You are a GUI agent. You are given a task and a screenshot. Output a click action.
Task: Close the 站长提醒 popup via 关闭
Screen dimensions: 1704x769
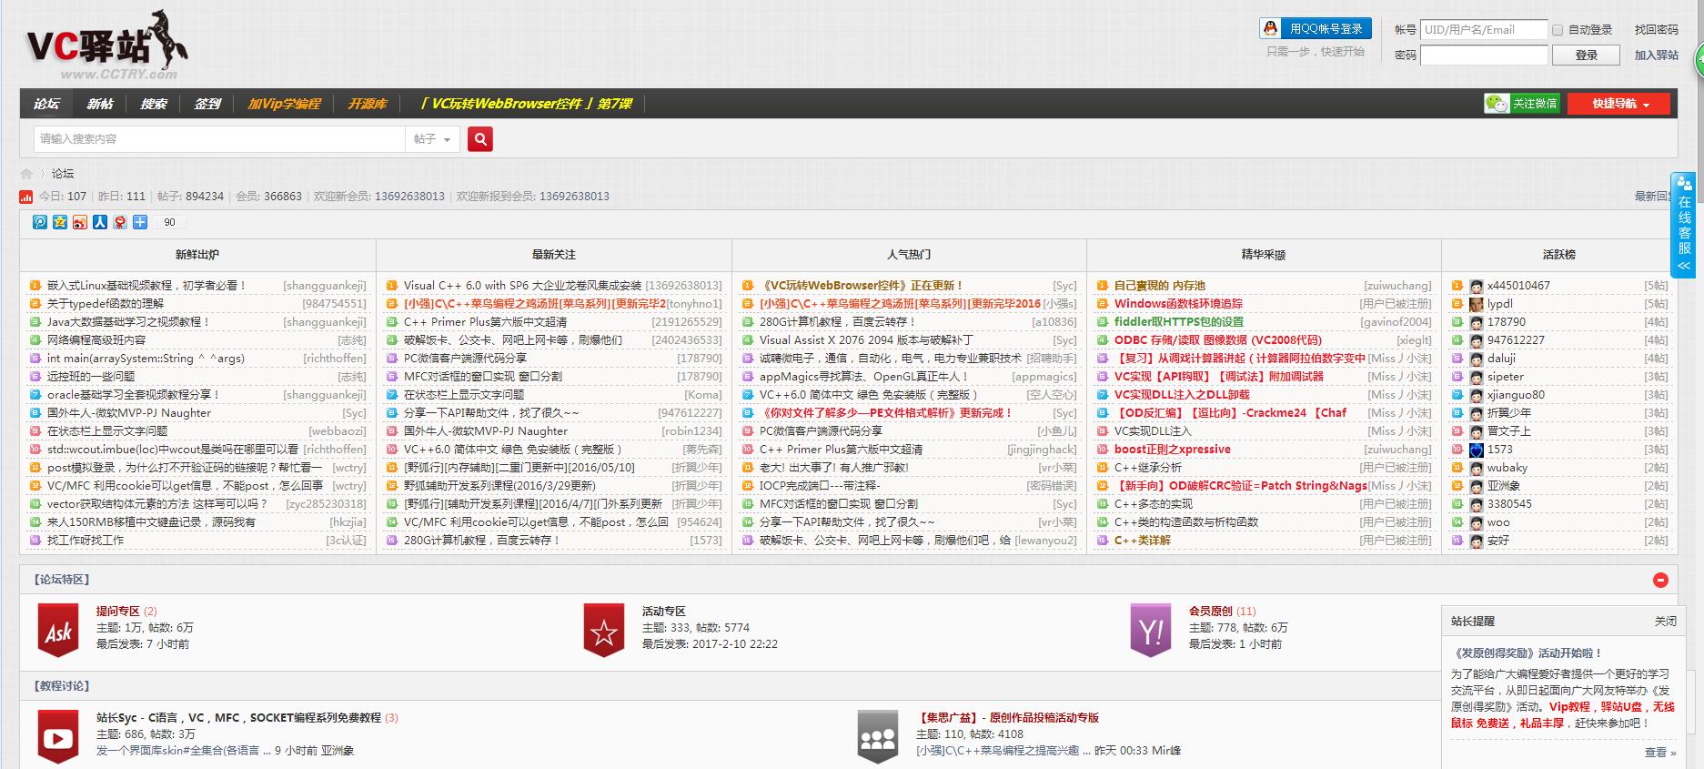point(1665,622)
